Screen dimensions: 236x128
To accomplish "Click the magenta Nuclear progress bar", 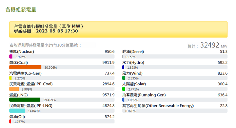I will click(x=11, y=57).
